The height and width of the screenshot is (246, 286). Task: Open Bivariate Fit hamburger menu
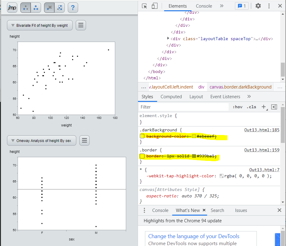(x=81, y=25)
